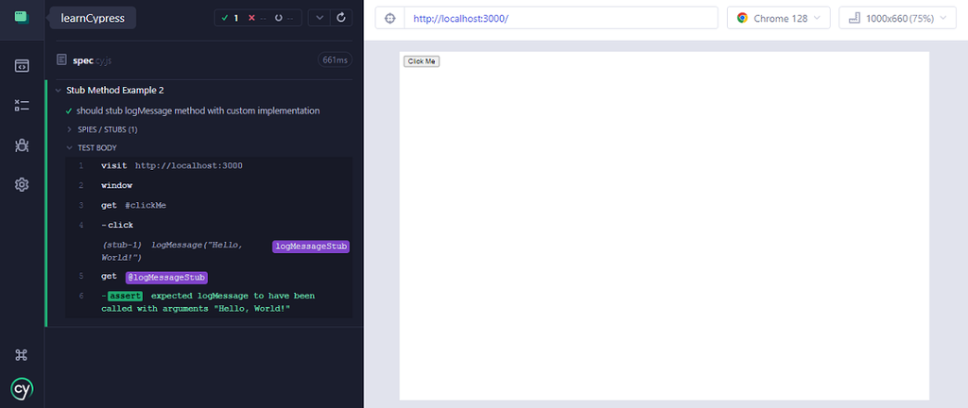Open Settings via the gear icon
Viewport: 968px width, 408px height.
[x=22, y=184]
